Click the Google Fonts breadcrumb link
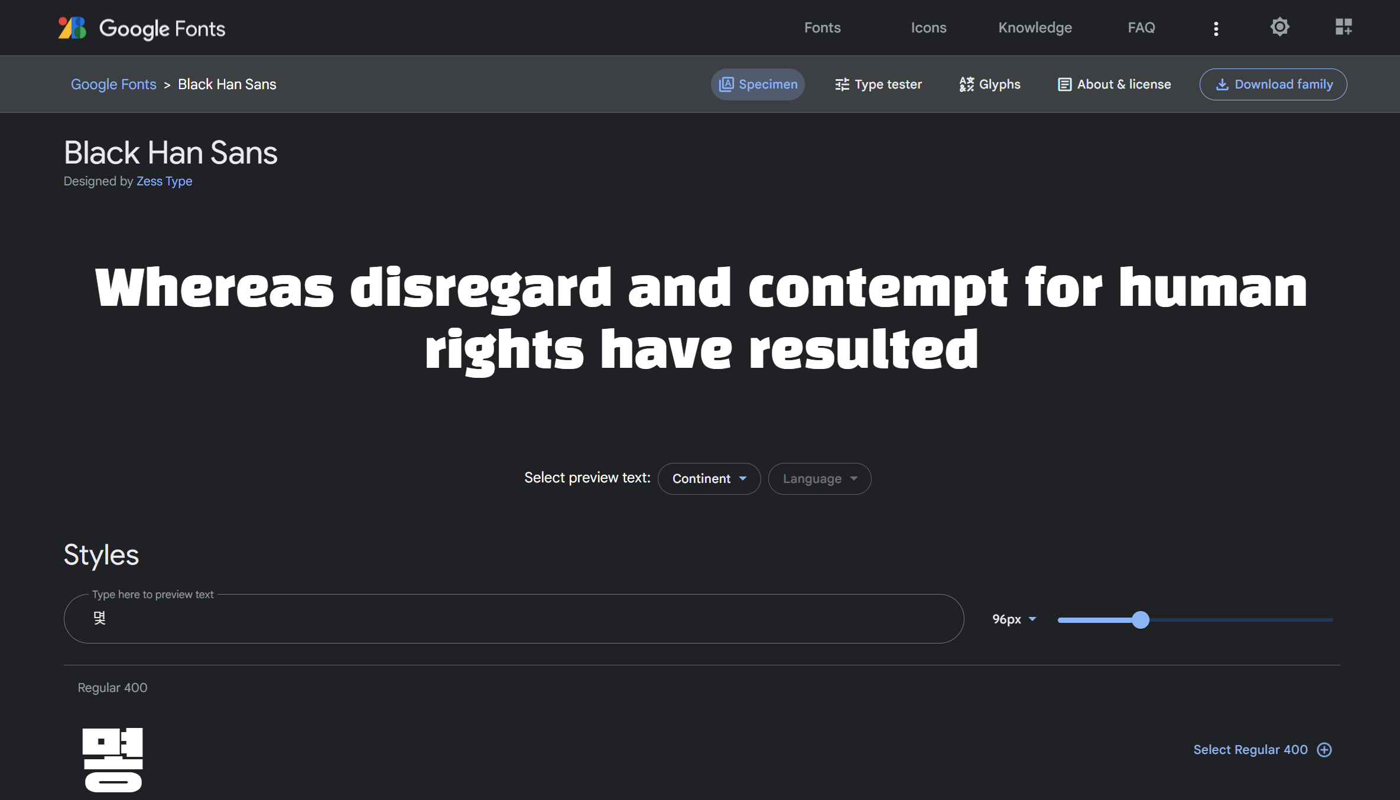The height and width of the screenshot is (800, 1400). (x=113, y=84)
